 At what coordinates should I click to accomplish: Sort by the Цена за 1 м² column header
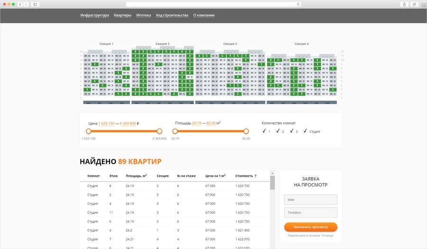pyautogui.click(x=215, y=176)
